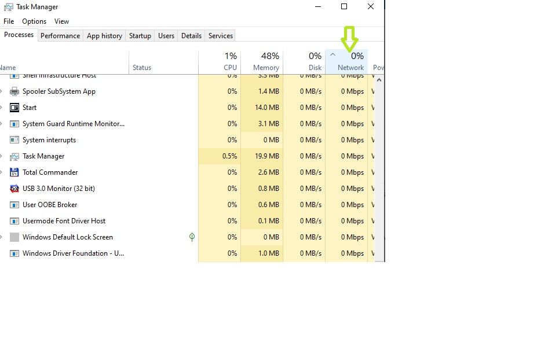
Task: Select the Windows Driver Foundation row
Action: 187,253
